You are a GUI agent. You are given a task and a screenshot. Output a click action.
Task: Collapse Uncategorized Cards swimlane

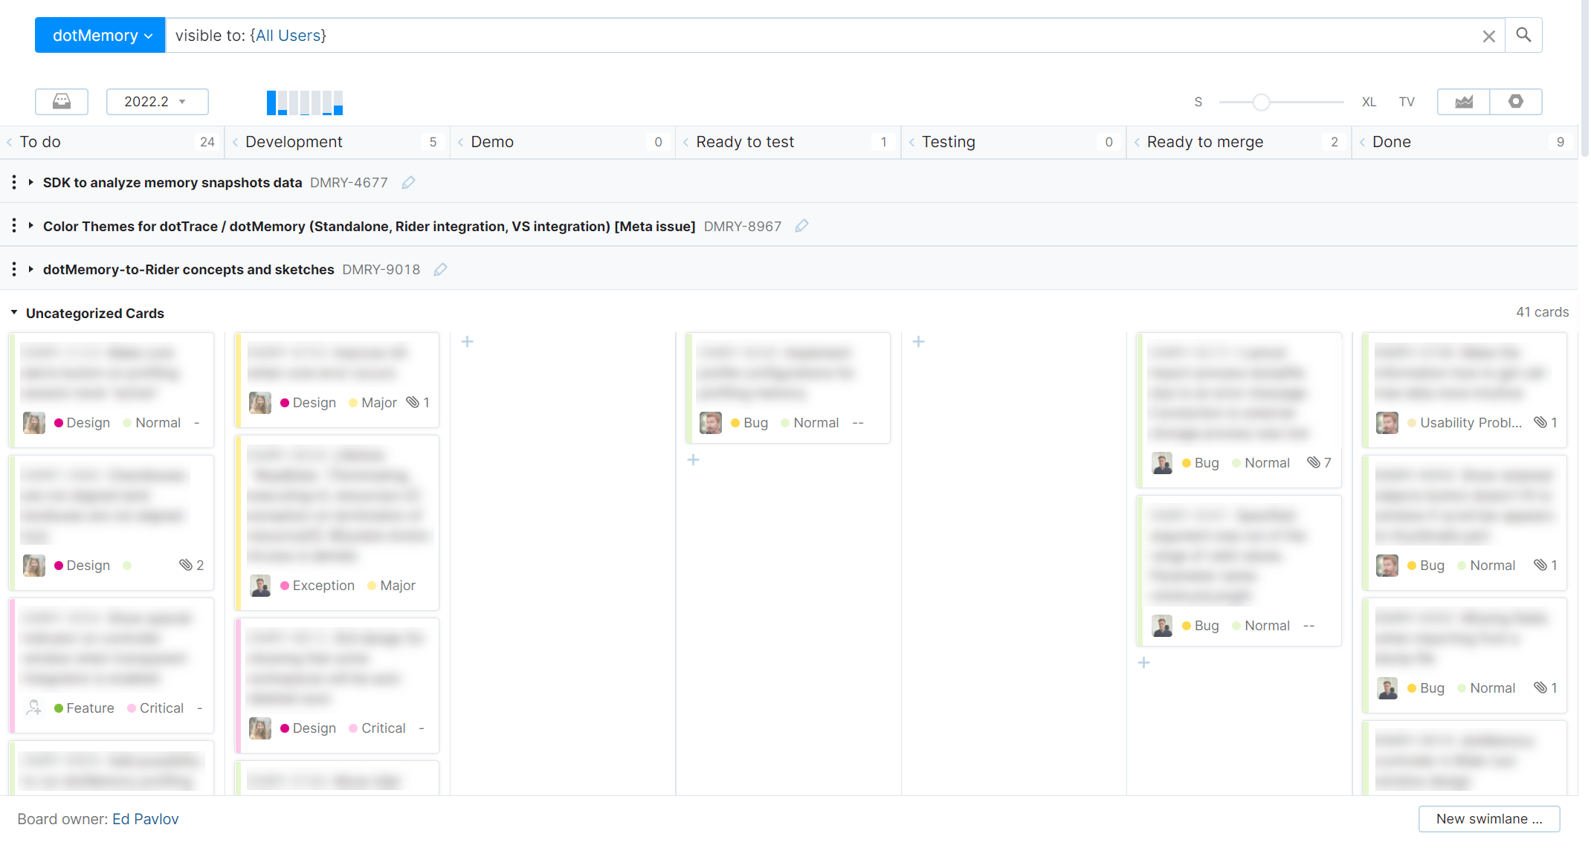pos(14,313)
